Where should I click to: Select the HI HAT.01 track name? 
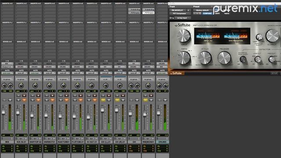coord(92,142)
